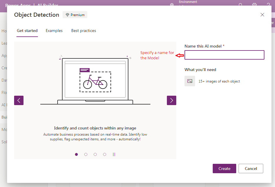The image size is (275, 187).
Task: Go to the next carousel slide
Action: coord(172,100)
